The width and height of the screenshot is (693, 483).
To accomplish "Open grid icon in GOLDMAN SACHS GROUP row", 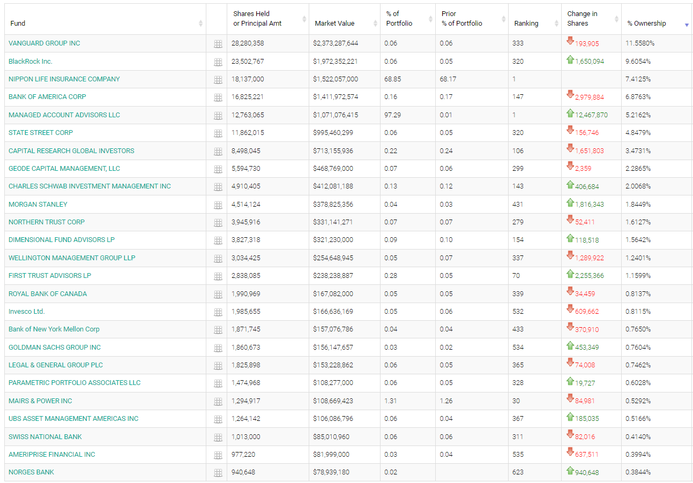I will point(218,349).
